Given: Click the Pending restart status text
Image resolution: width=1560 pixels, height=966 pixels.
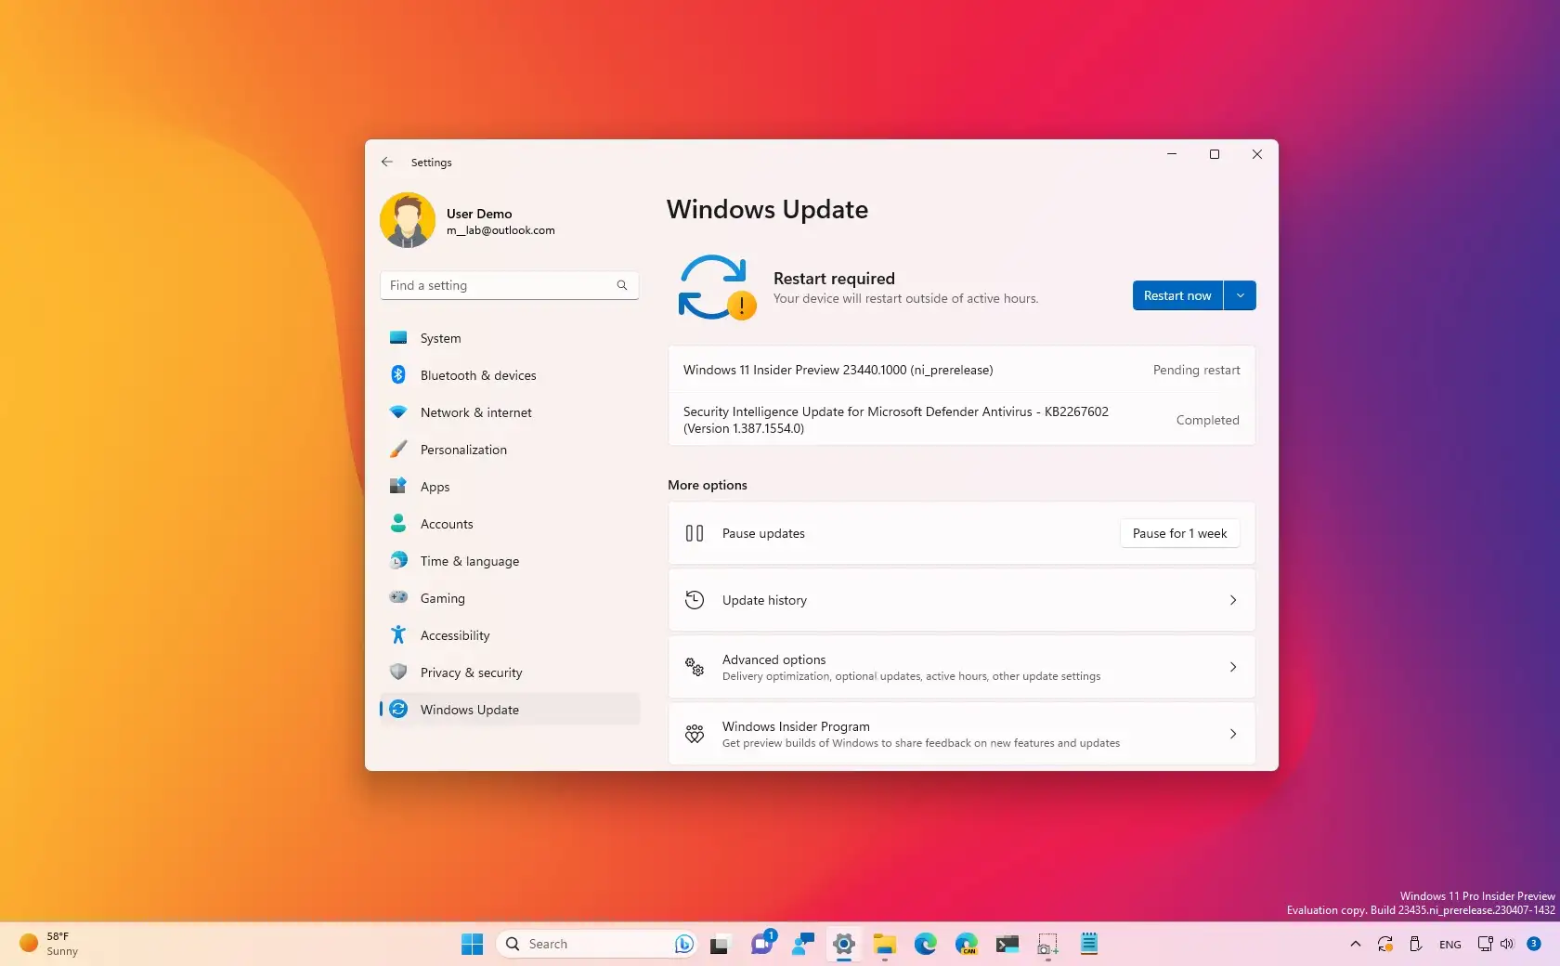Looking at the screenshot, I should (x=1196, y=370).
